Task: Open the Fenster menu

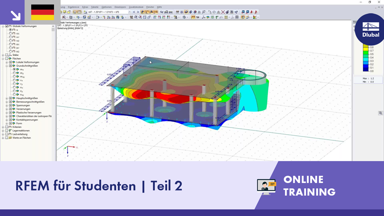Action: point(150,7)
